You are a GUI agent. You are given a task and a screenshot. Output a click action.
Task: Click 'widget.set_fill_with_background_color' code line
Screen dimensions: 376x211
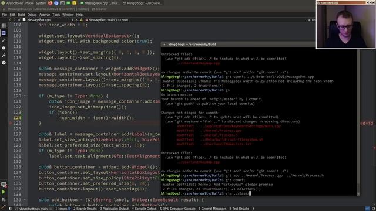pos(95,41)
